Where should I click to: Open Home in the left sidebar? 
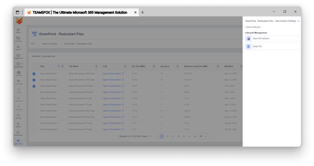pyautogui.click(x=18, y=31)
